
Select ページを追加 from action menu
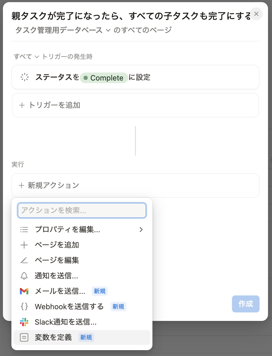pos(82,245)
